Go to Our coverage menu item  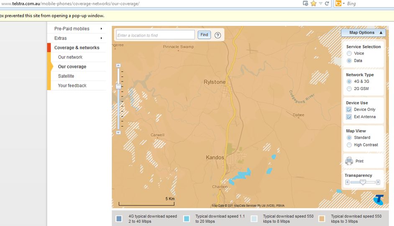coord(72,67)
